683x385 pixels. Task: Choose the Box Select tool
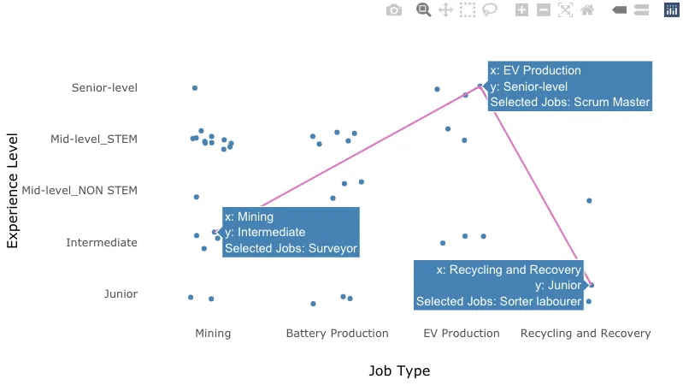(x=468, y=9)
